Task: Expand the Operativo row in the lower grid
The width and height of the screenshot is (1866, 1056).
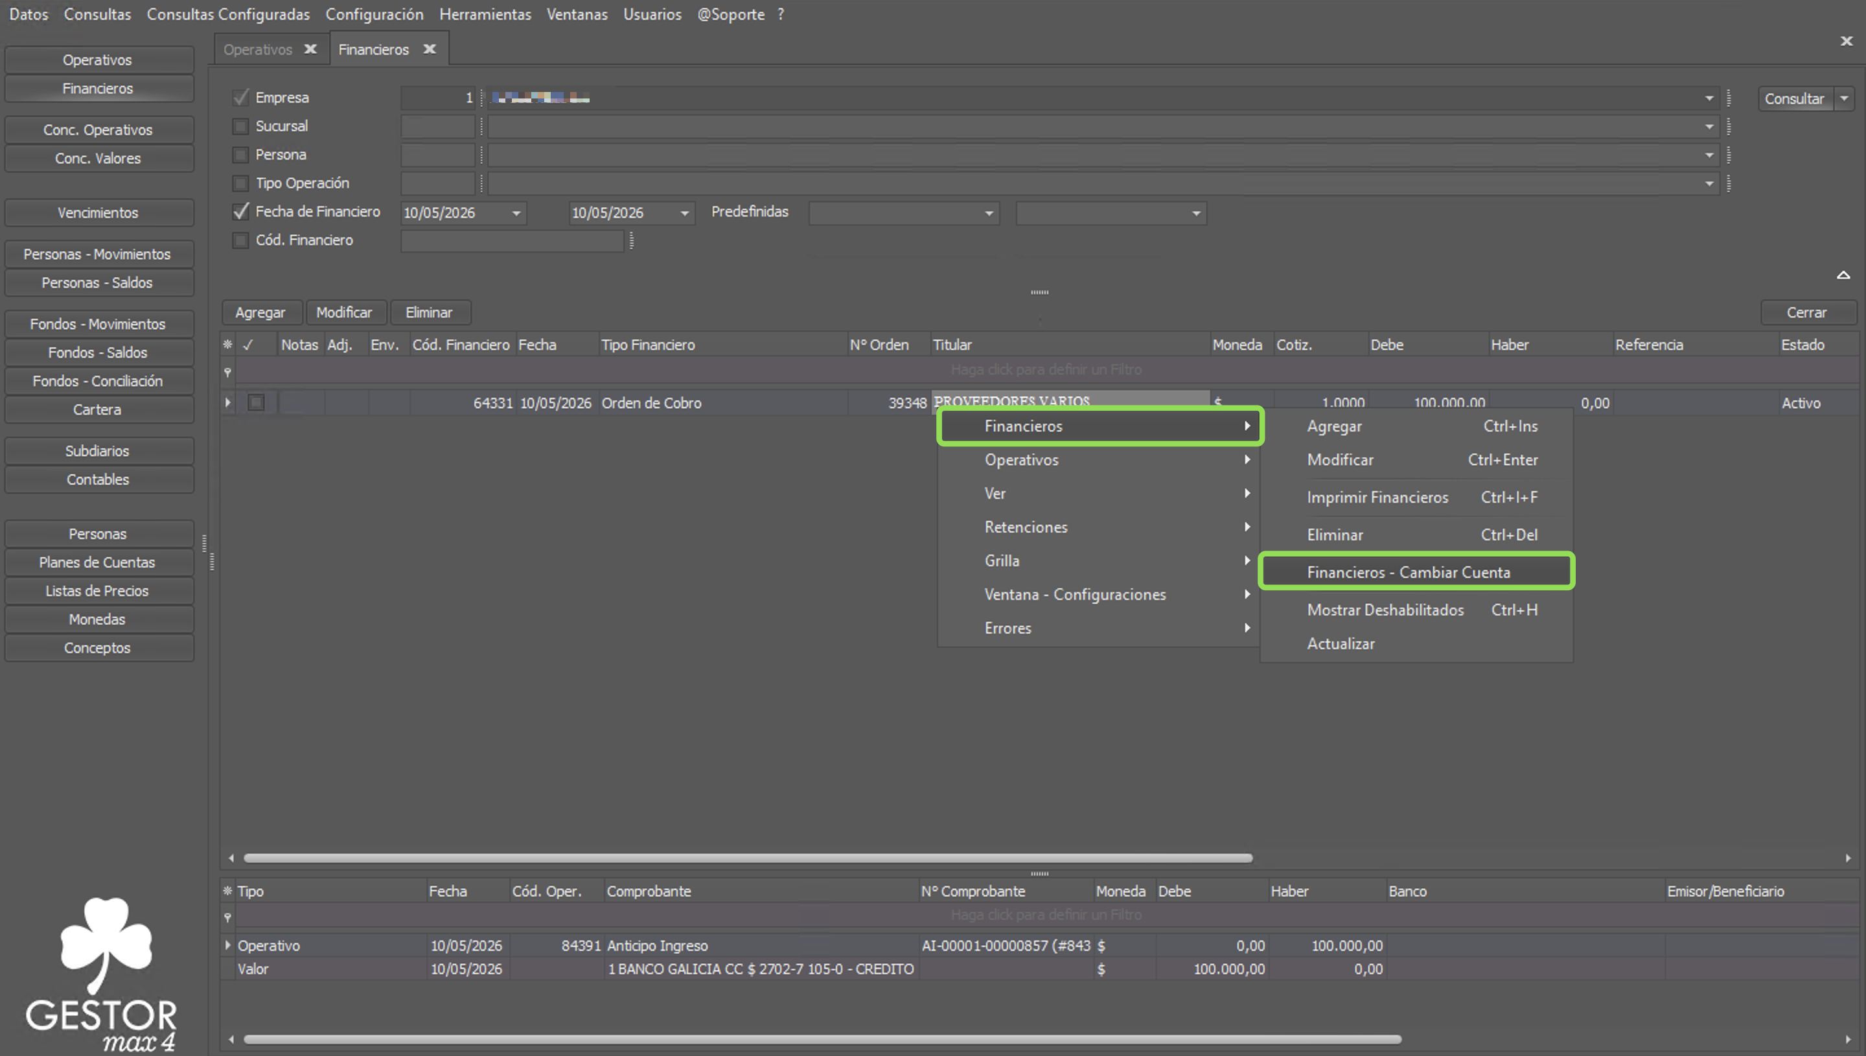Action: pos(227,945)
